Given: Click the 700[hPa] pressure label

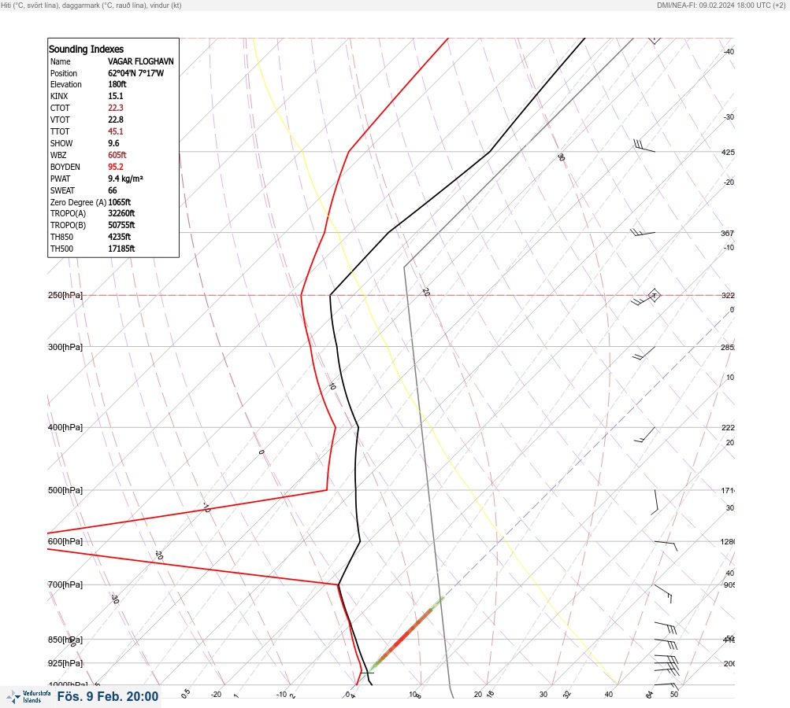Looking at the screenshot, I should (x=65, y=584).
